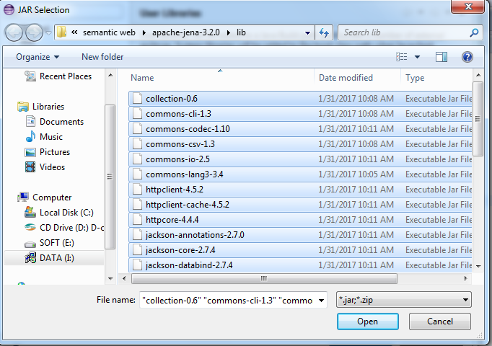Expand the address bar history dropdown
The image size is (492, 346).
[307, 32]
